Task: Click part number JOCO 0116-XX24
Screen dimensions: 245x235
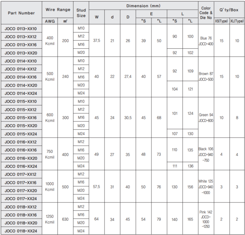Action: click(x=22, y=166)
